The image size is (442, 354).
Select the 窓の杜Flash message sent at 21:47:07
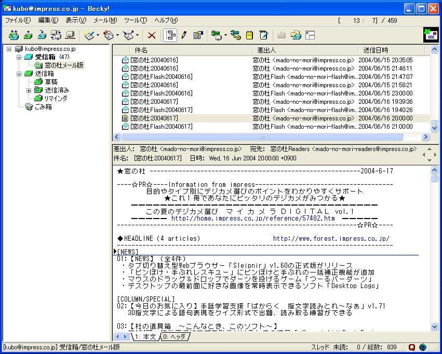pos(272,77)
